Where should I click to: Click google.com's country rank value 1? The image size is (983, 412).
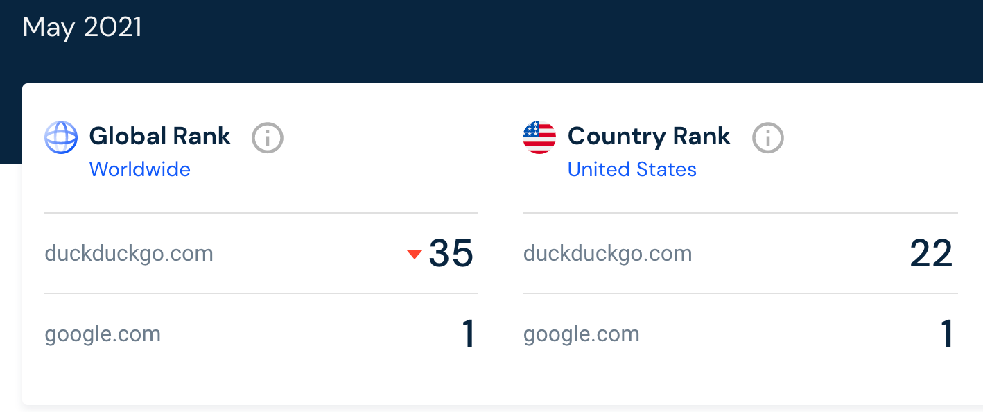pos(947,334)
